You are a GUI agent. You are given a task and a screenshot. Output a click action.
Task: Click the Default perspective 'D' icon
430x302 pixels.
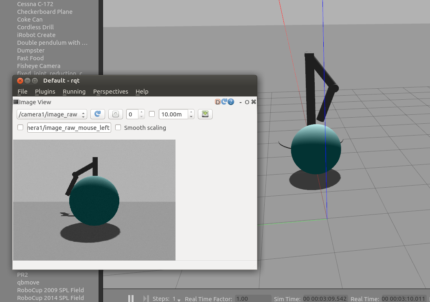[217, 102]
